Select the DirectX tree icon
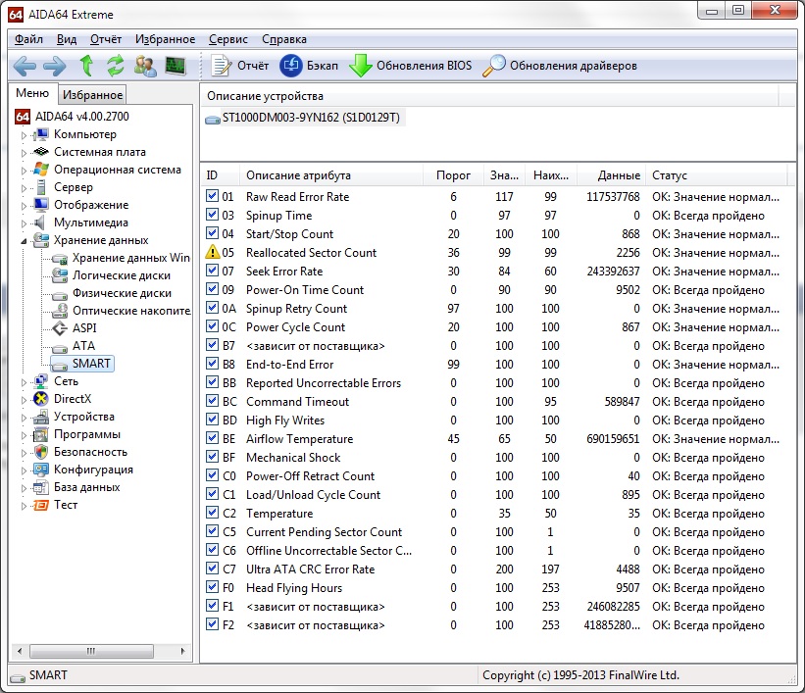805x693 pixels. tap(40, 399)
